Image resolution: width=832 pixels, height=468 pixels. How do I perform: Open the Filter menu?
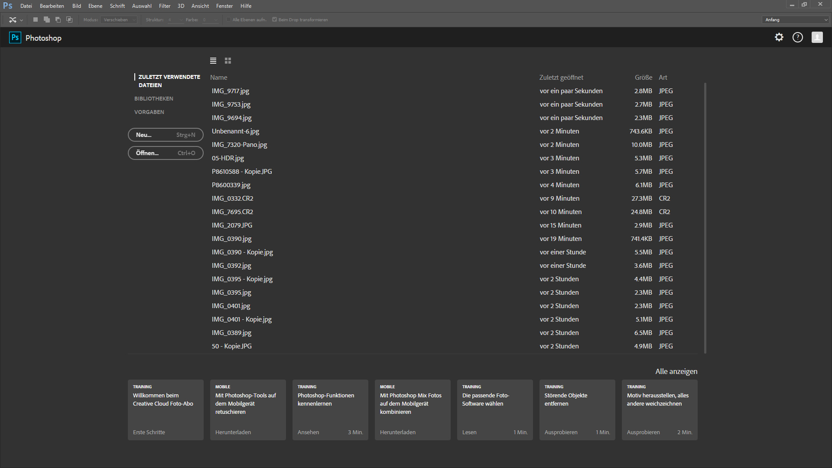165,6
